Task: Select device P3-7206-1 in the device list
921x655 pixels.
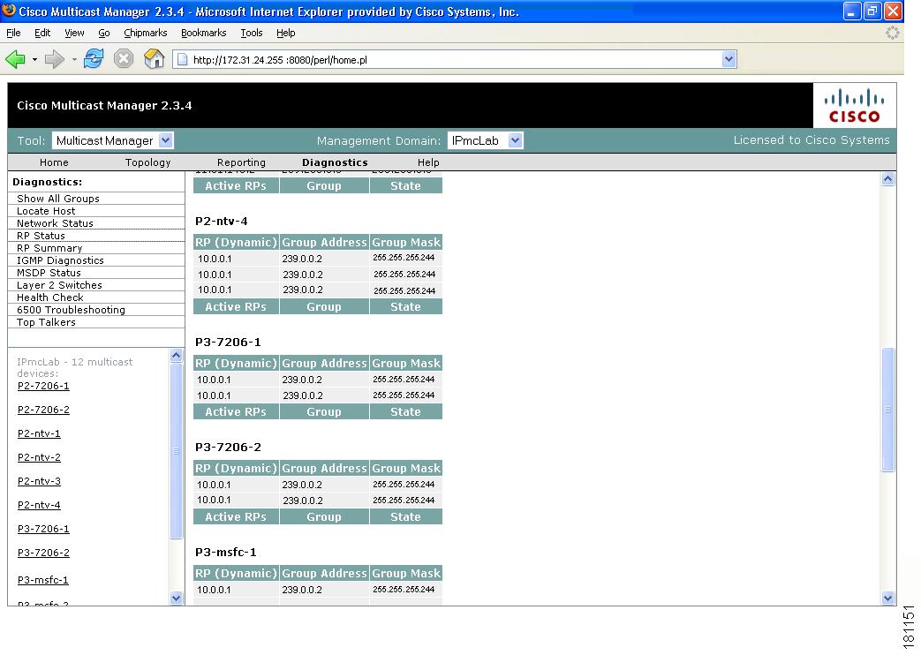Action: 43,529
